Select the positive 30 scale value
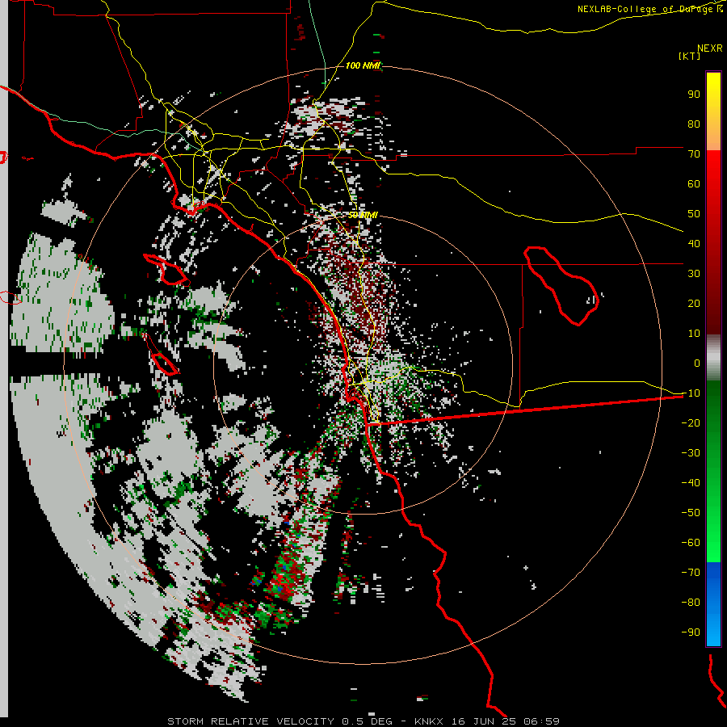The image size is (727, 727). click(x=694, y=274)
